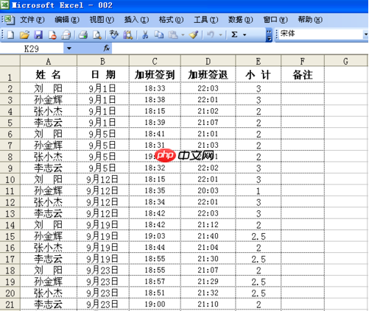Viewport: 369px width, 311px height.
Task: Click cell 19:03 in row 15
Action: [x=155, y=236]
